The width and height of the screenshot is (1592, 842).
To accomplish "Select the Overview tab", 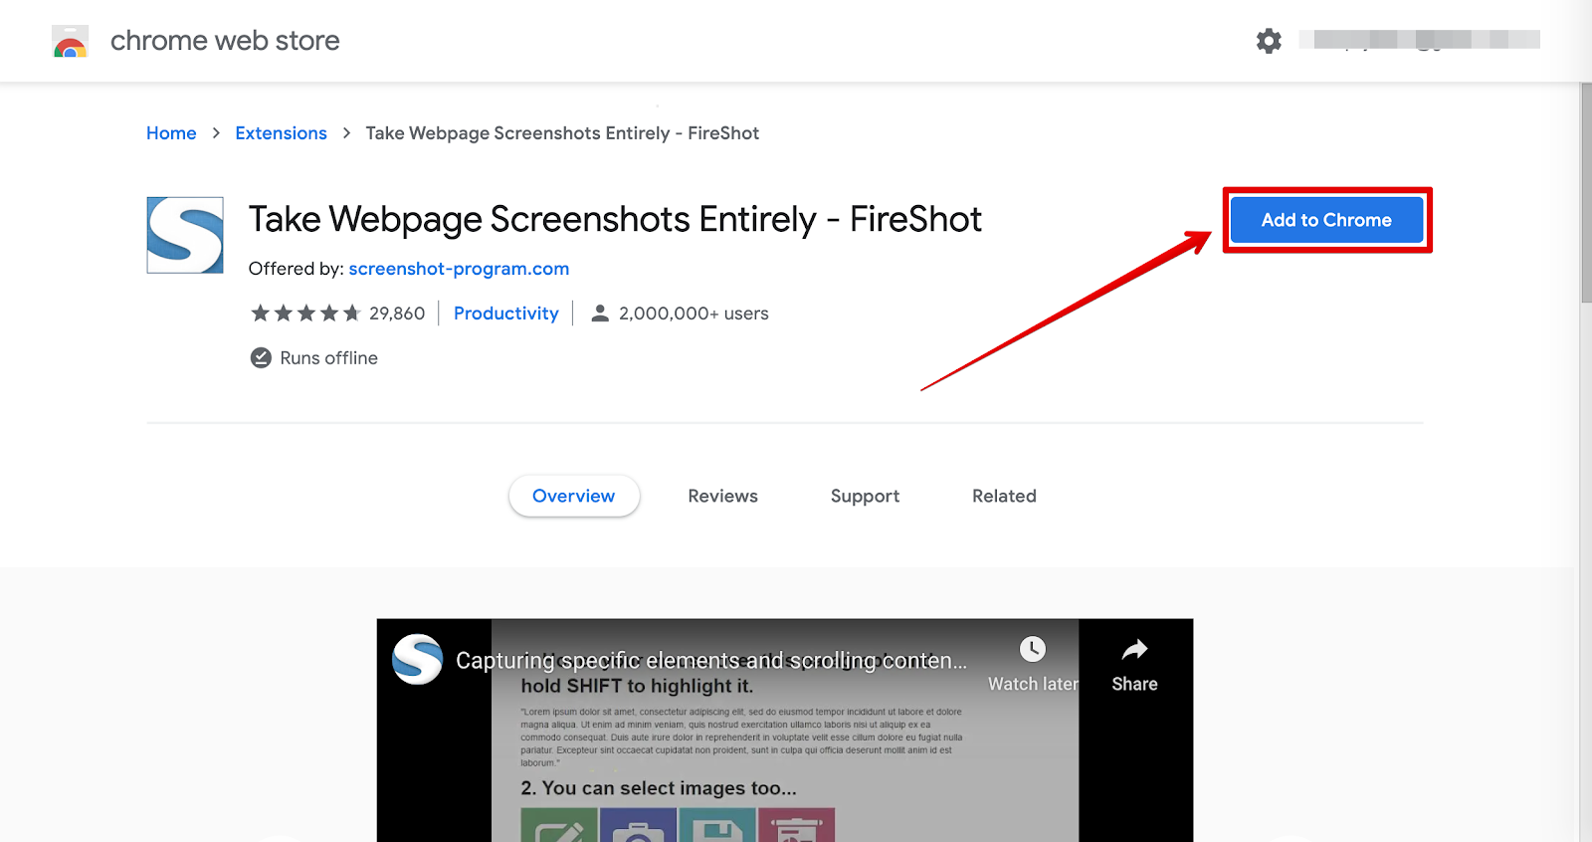I will point(574,496).
